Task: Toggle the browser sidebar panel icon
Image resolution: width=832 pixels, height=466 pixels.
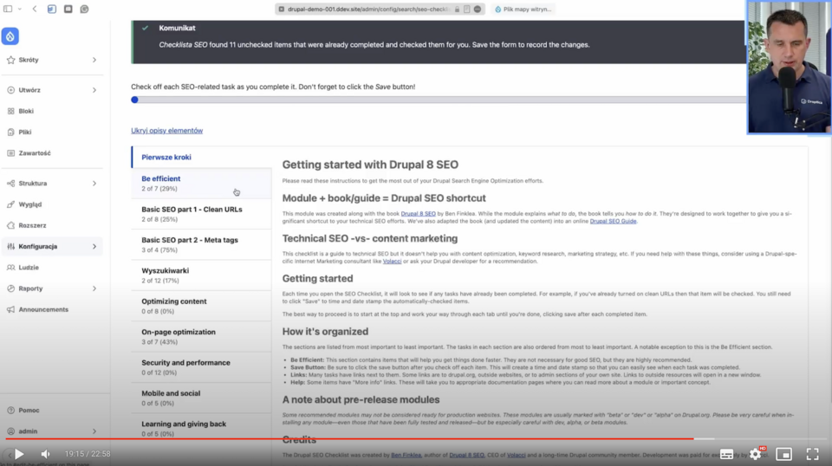Action: [8, 9]
